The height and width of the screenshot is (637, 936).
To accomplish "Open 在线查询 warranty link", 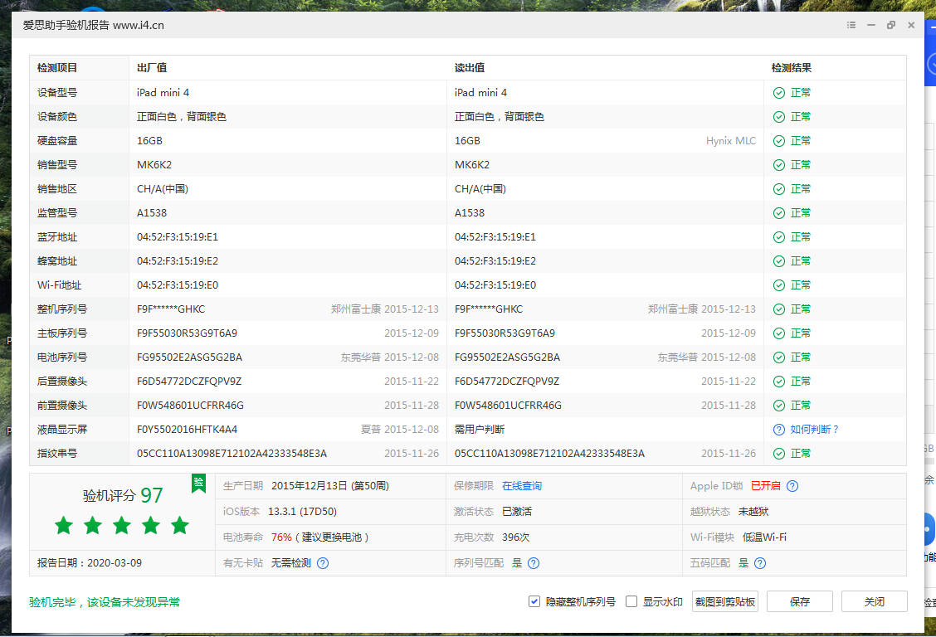I will pos(522,486).
